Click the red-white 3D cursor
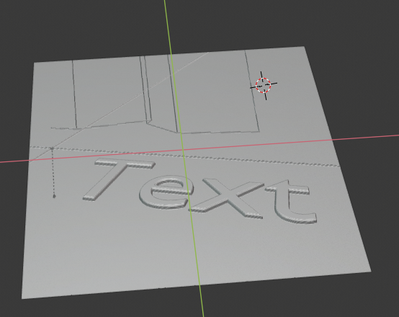The image size is (399, 317). (x=263, y=86)
